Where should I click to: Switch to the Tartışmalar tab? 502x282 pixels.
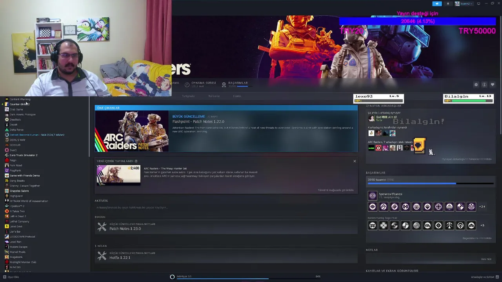point(188,96)
